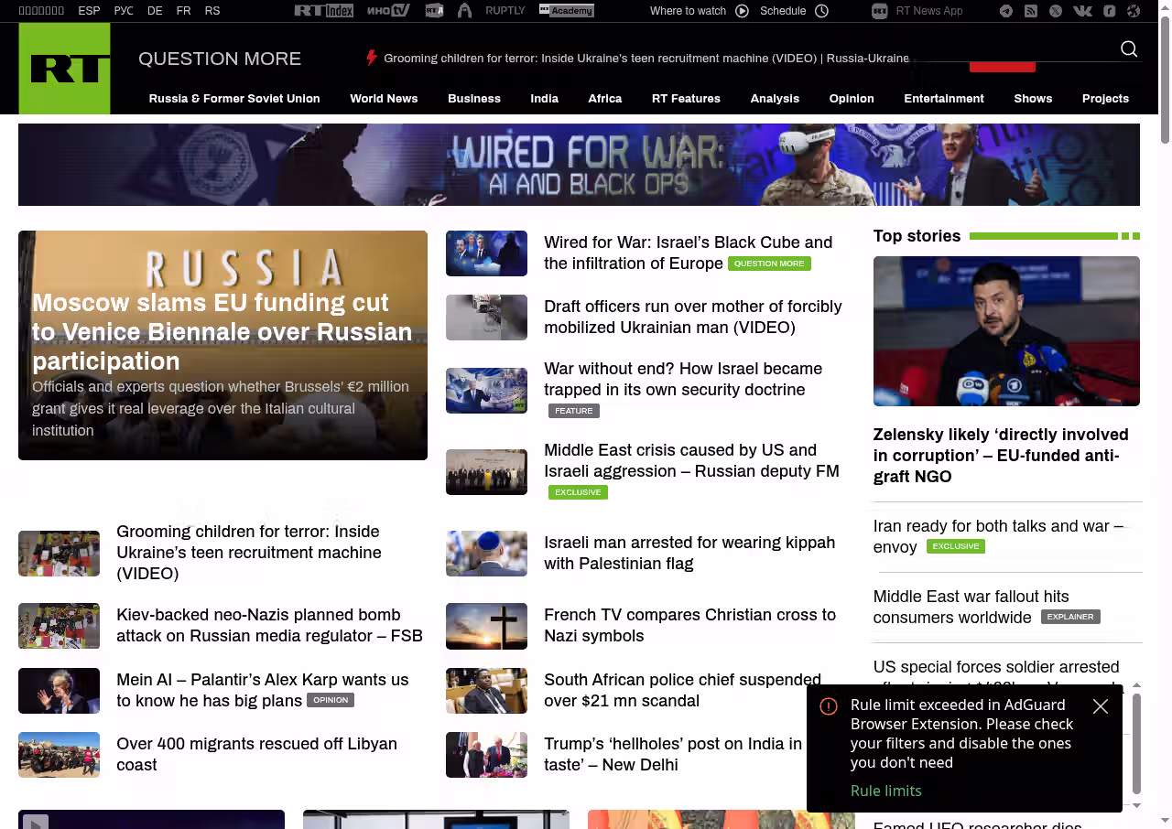Open the RSS feed icon
The height and width of the screenshot is (829, 1172).
click(x=1031, y=11)
